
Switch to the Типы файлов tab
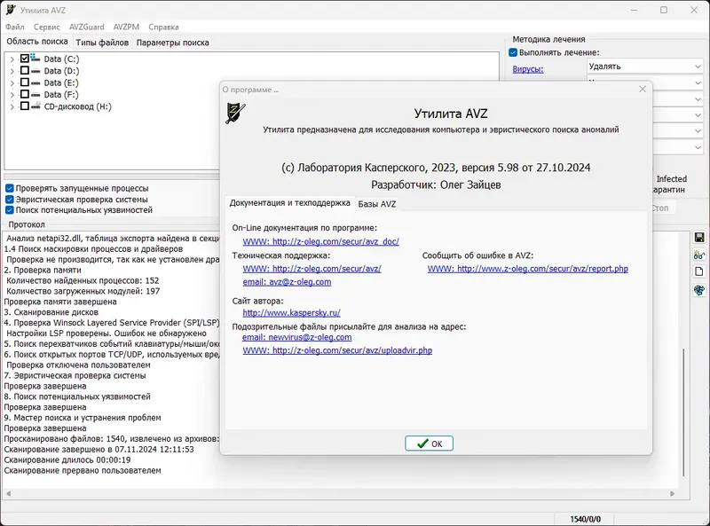tap(102, 43)
